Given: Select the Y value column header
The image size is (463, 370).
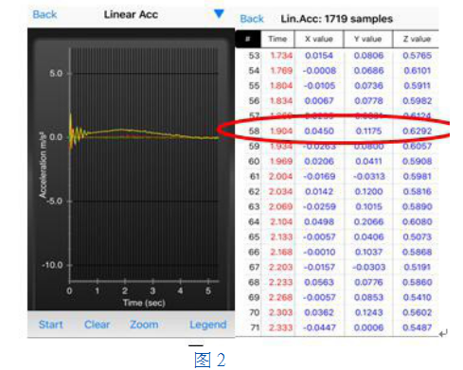Looking at the screenshot, I should (x=368, y=39).
